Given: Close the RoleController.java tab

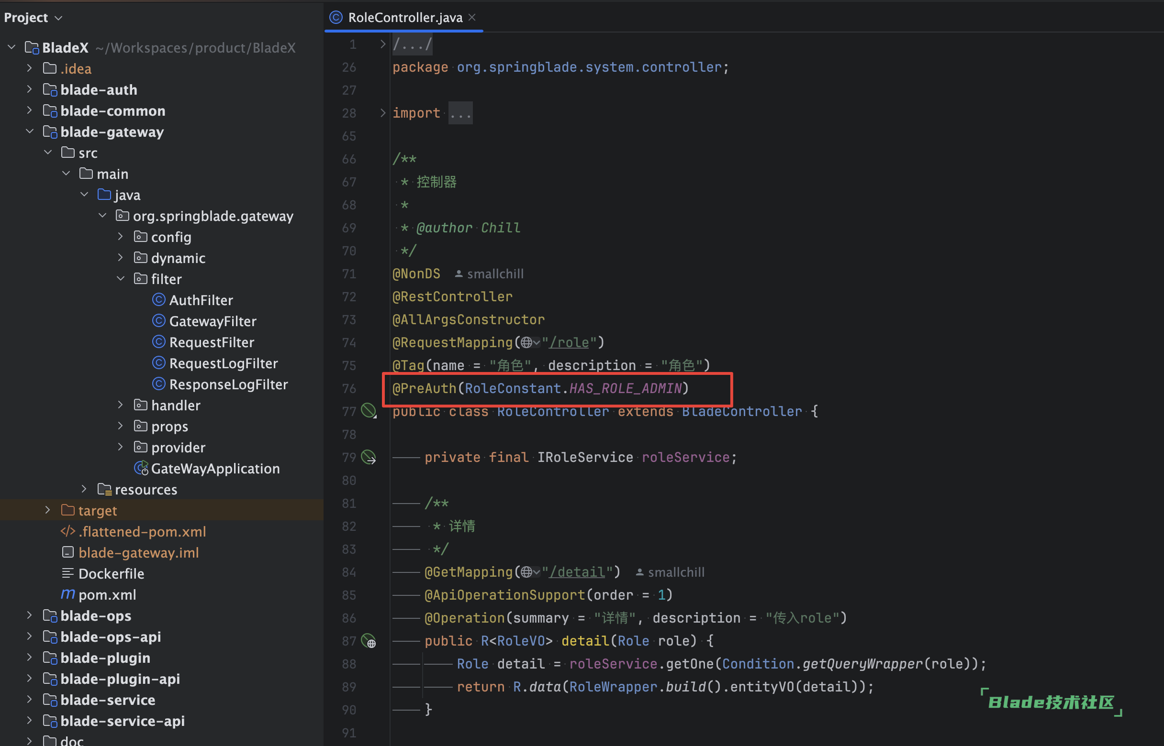Looking at the screenshot, I should 472,17.
